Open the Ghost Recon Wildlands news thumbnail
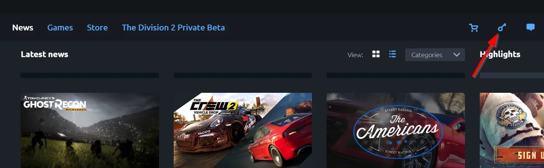The height and width of the screenshot is (168, 544). pos(90,130)
